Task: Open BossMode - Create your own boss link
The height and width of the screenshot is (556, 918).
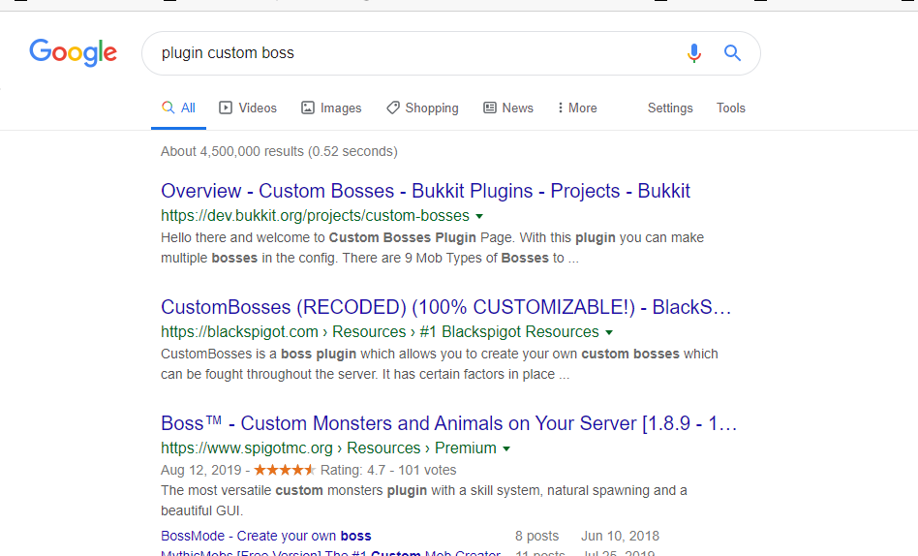Action: click(265, 536)
